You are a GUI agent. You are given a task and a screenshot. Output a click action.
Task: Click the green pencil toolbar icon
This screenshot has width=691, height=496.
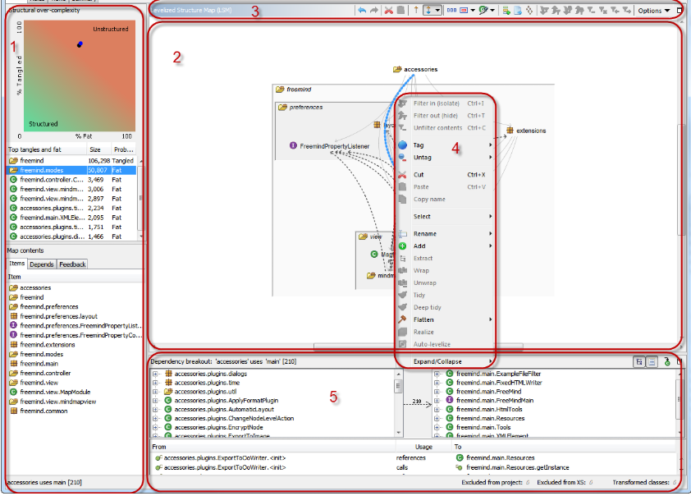[483, 10]
